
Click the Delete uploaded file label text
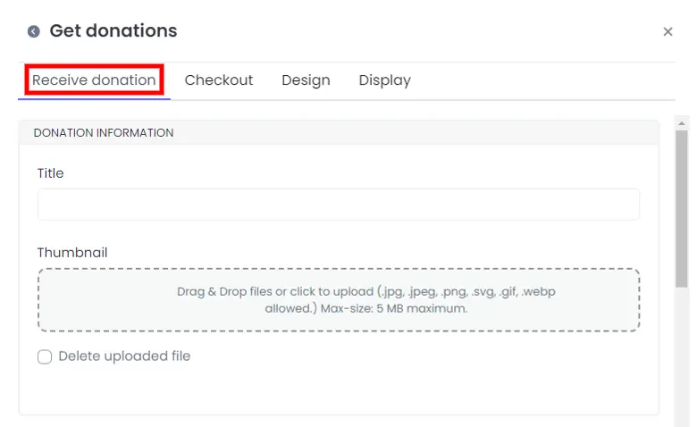(124, 356)
